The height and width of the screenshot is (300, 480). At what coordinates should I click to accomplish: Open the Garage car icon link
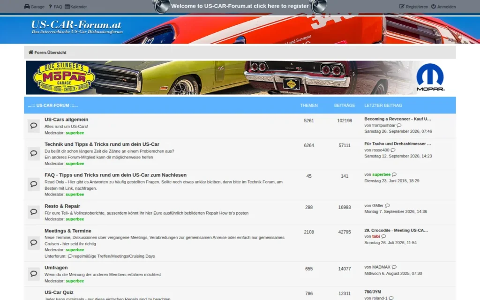[34, 7]
